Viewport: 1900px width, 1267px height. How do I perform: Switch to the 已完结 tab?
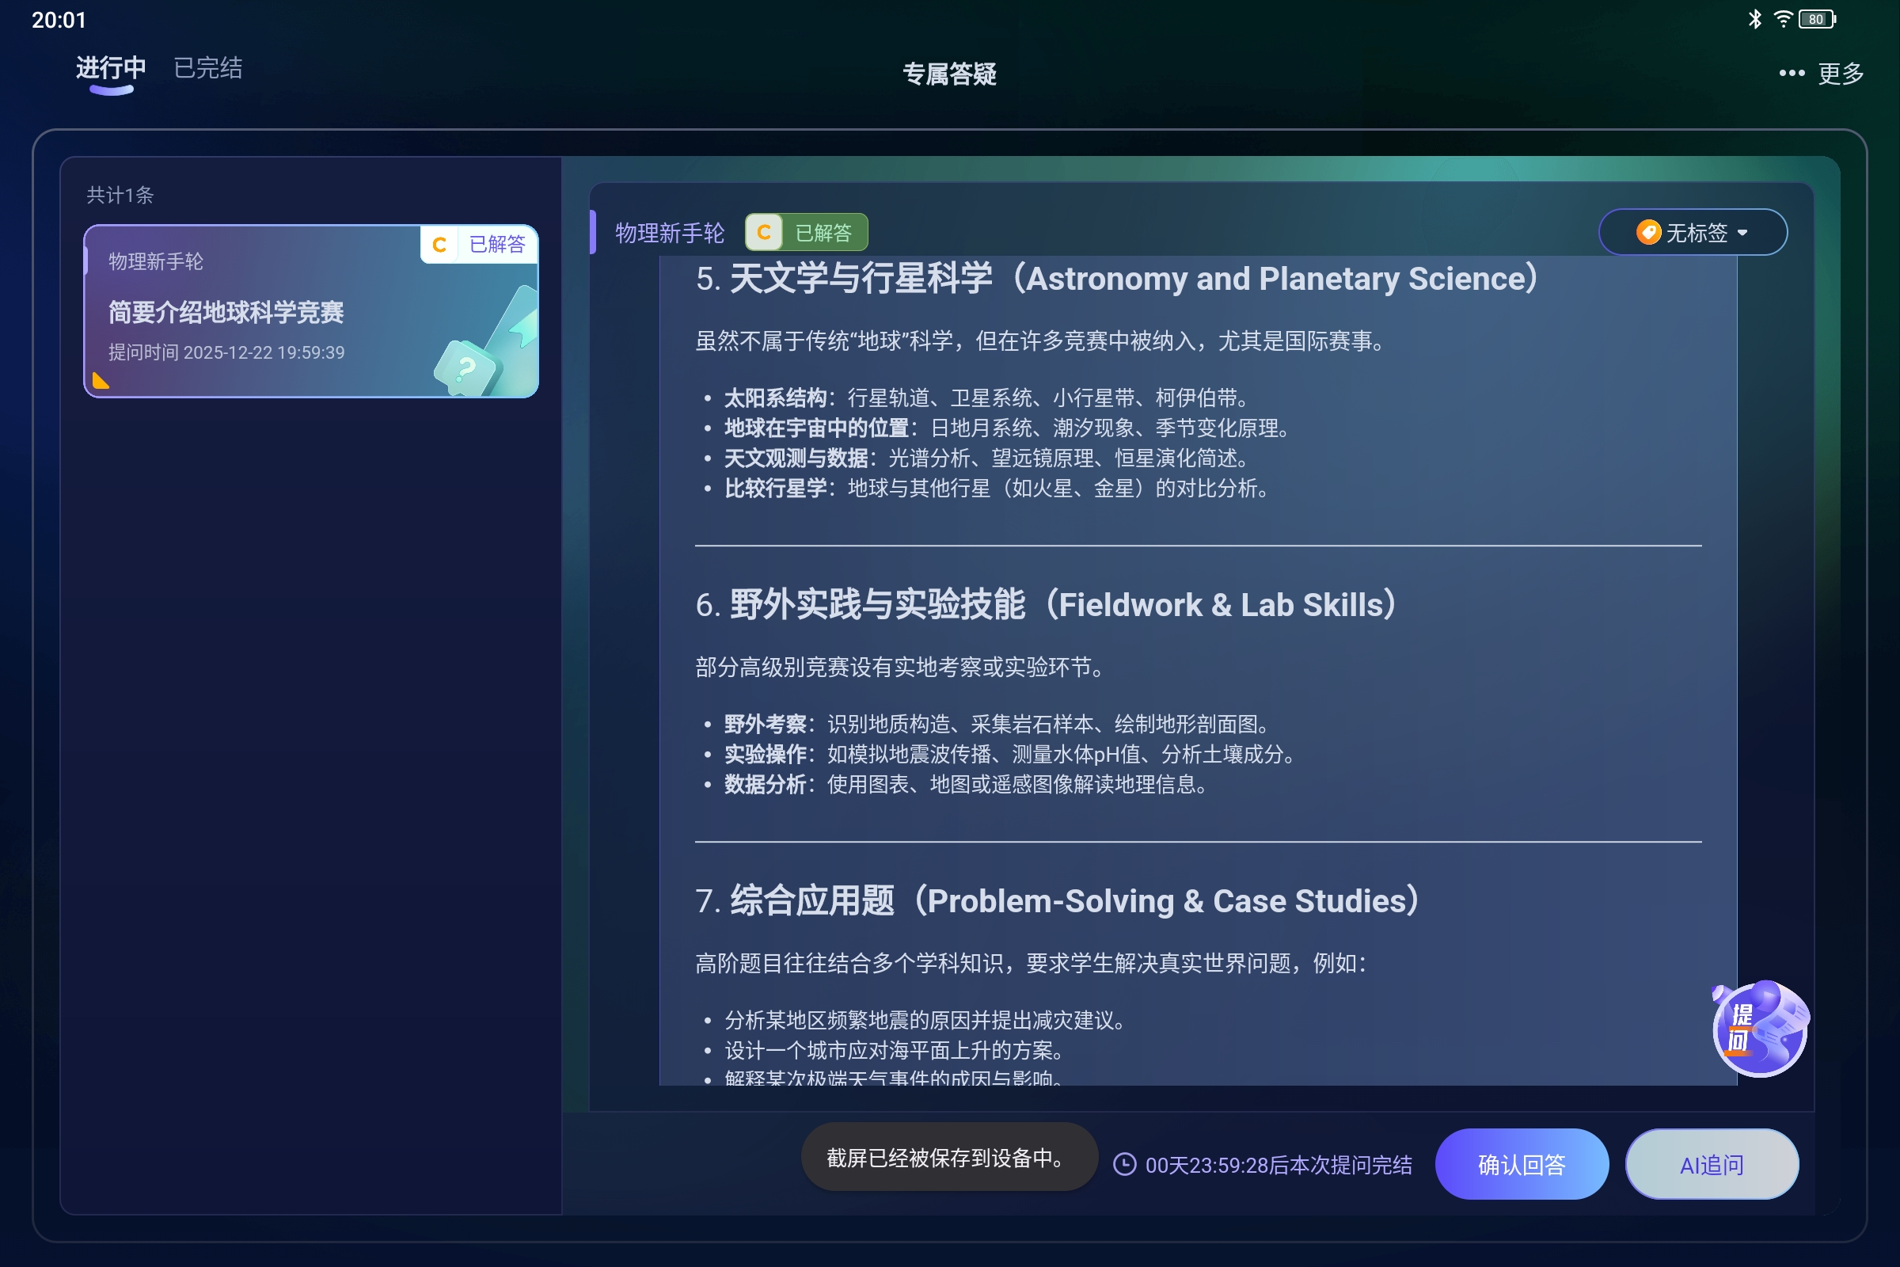(207, 68)
